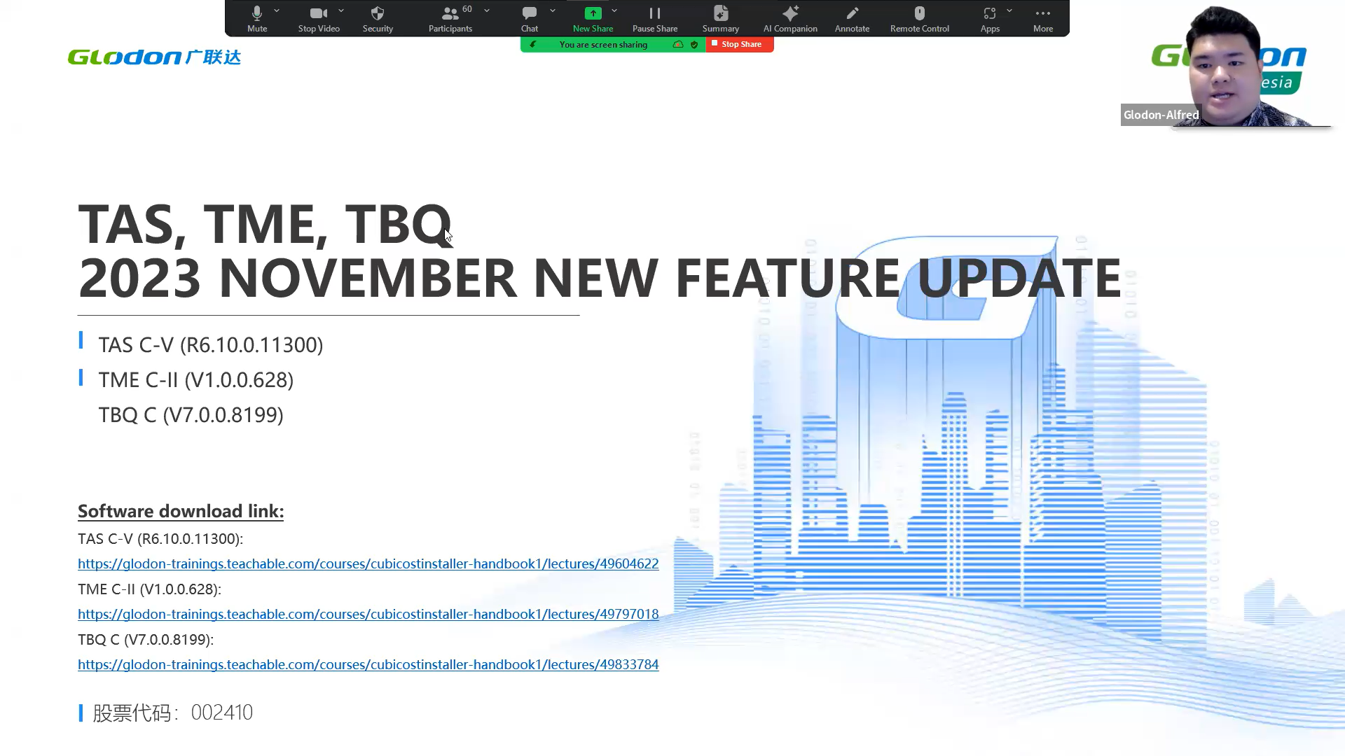Click the Glodon-Alfred name label
Viewport: 1345px width, 756px height.
1161,115
